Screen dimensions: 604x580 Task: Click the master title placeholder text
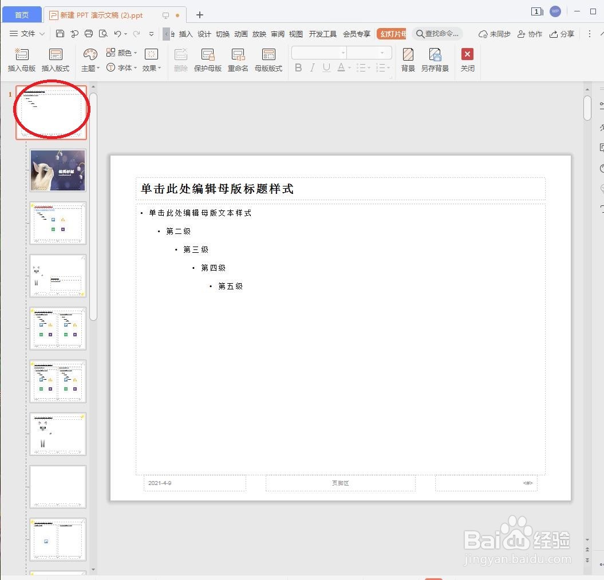click(x=217, y=189)
